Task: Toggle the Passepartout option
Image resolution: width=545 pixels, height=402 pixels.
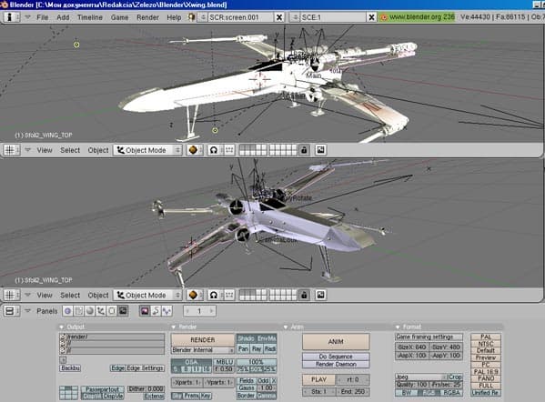Action: 102,389
